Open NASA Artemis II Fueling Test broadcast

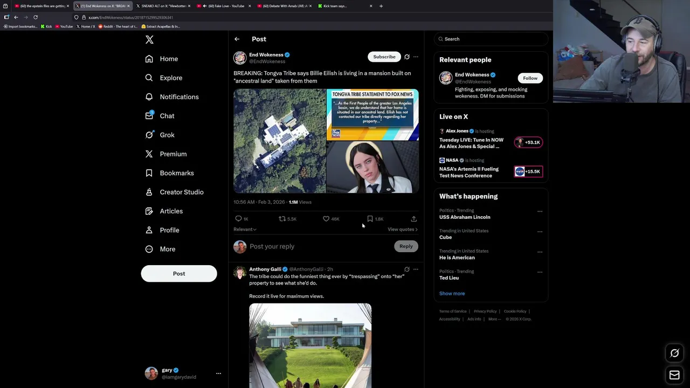pyautogui.click(x=469, y=172)
